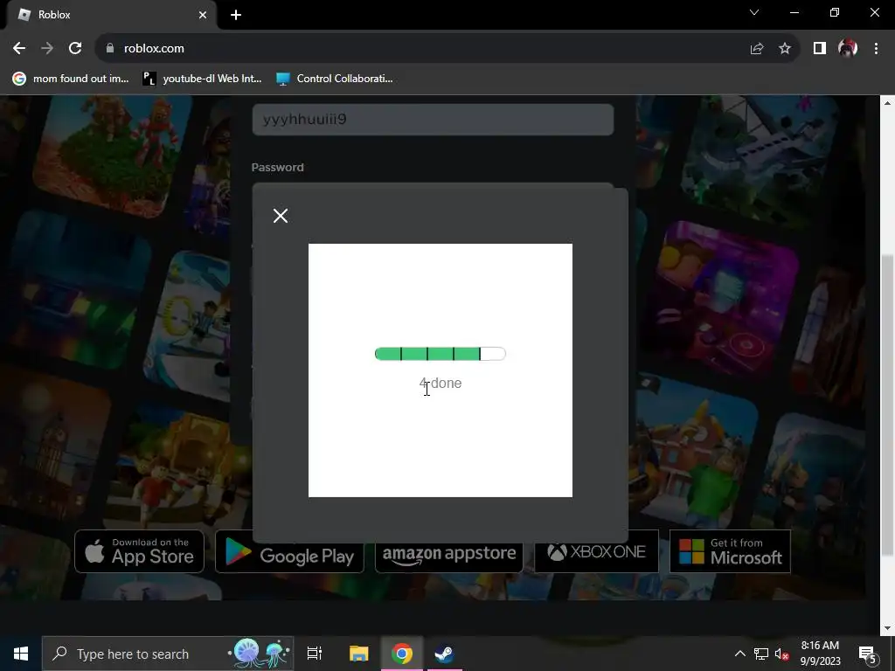Go back with the browser back arrow
Viewport: 895px width, 671px height.
[19, 49]
